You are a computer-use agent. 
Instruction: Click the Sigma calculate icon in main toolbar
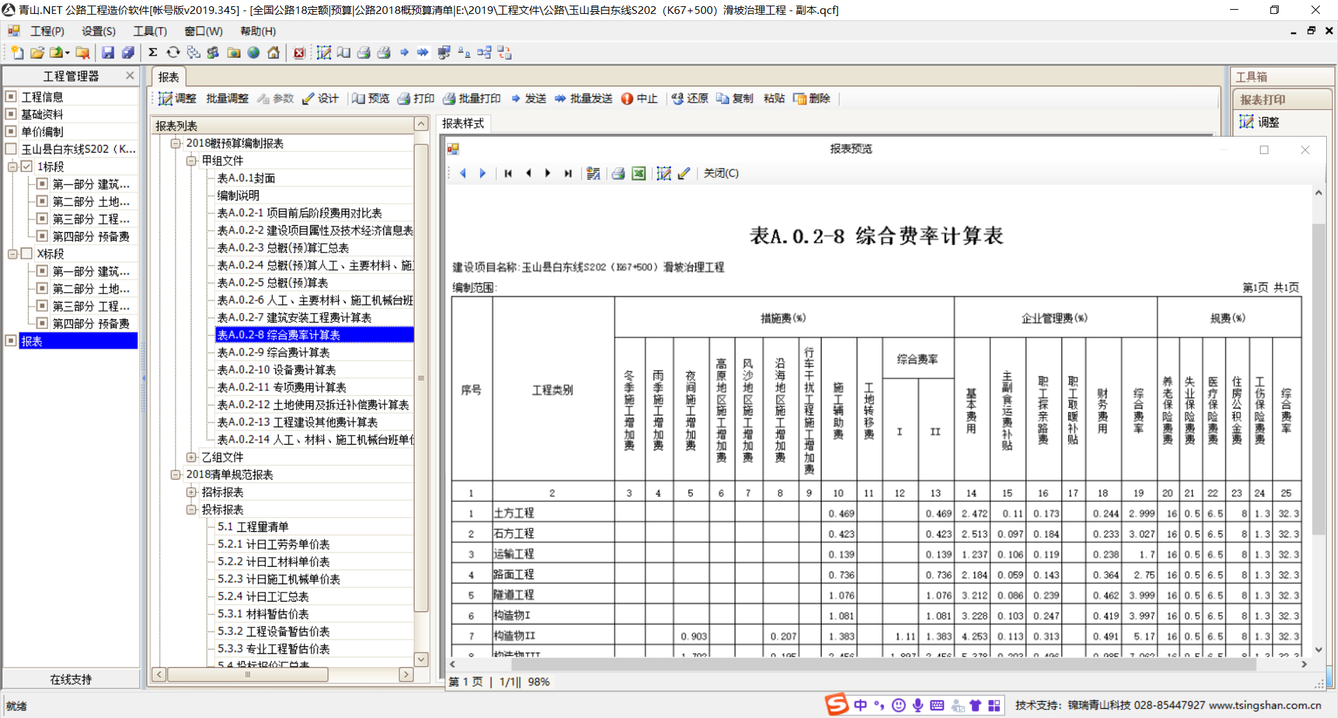pos(153,52)
